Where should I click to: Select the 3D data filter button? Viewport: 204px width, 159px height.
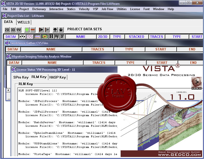pos(13,30)
